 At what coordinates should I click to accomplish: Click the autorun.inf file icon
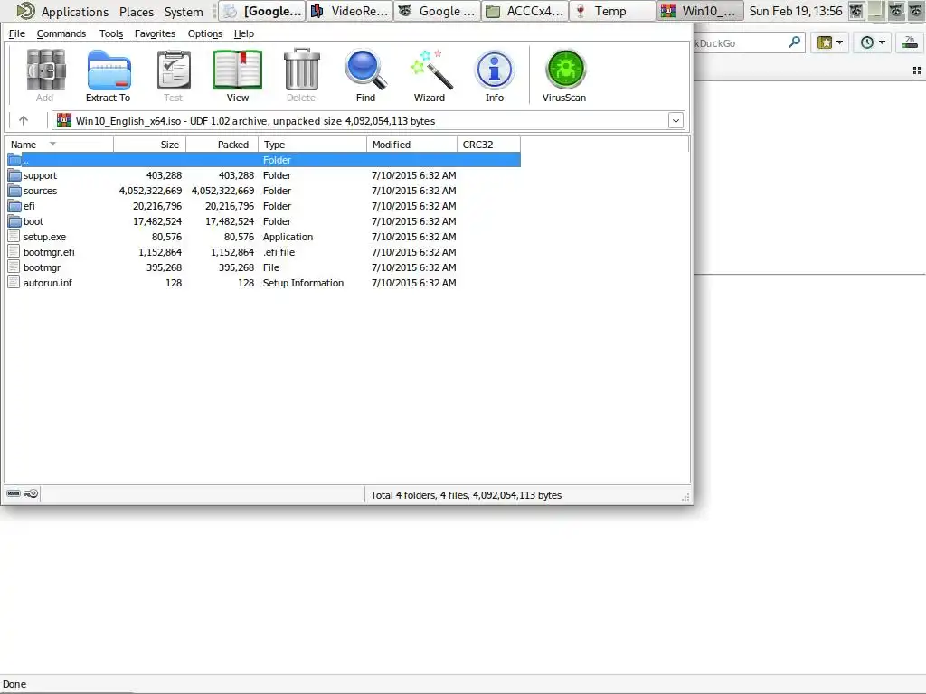click(x=14, y=283)
